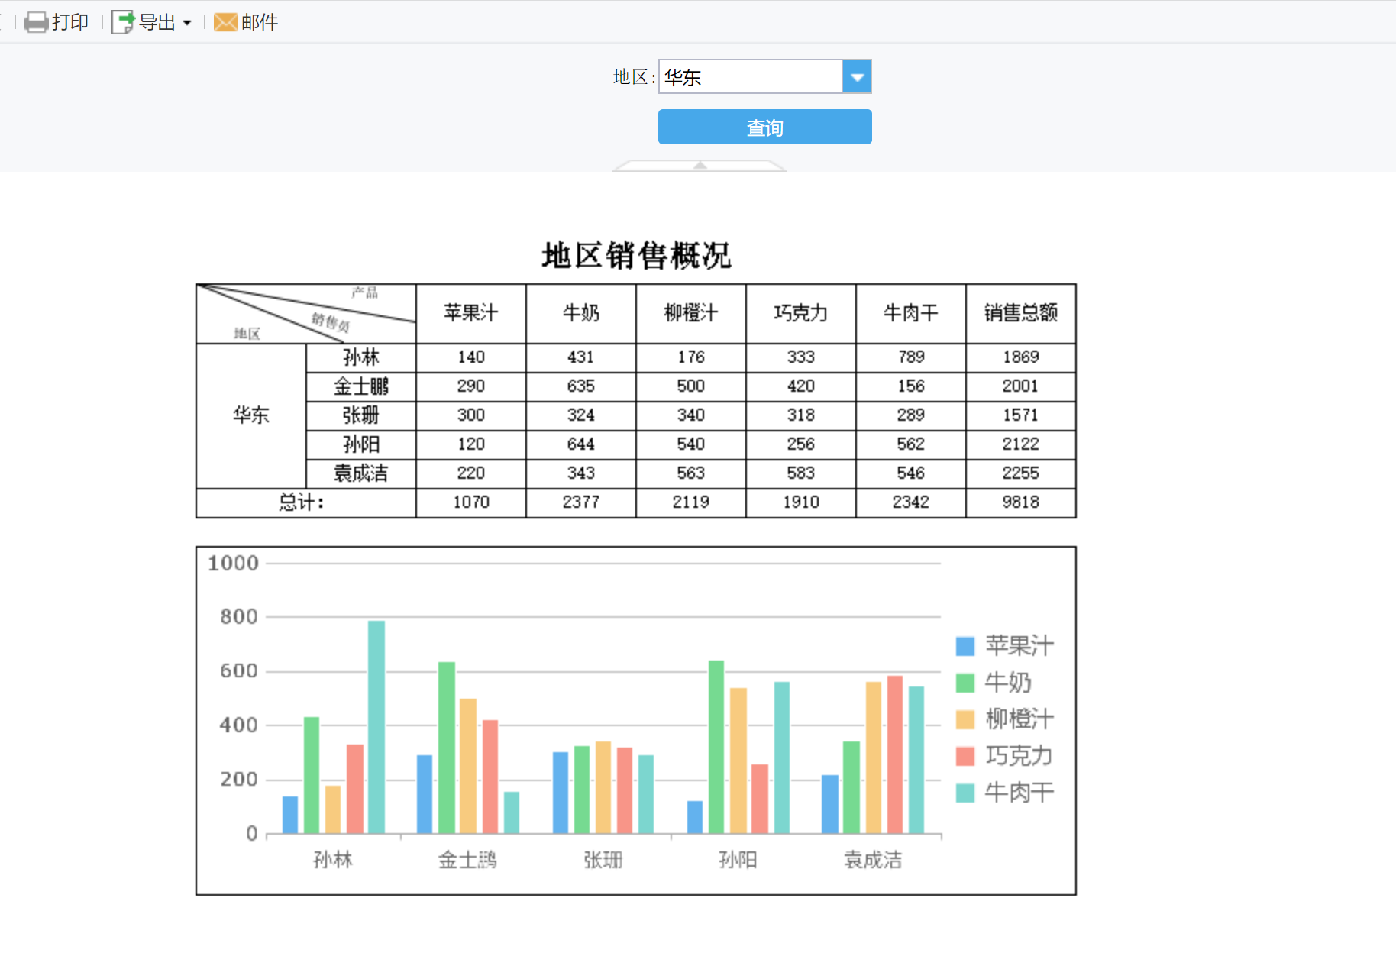
Task: Click the 1000 value on the chart axis
Action: pyautogui.click(x=234, y=564)
